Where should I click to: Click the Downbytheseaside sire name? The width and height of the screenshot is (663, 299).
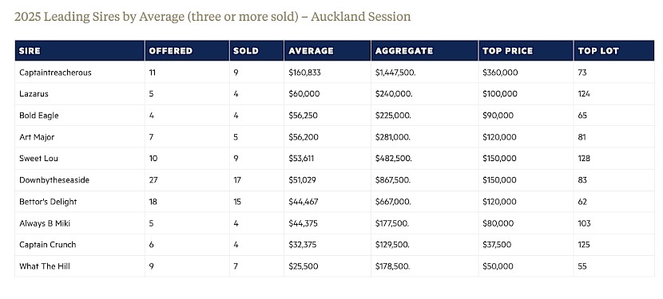click(x=54, y=180)
